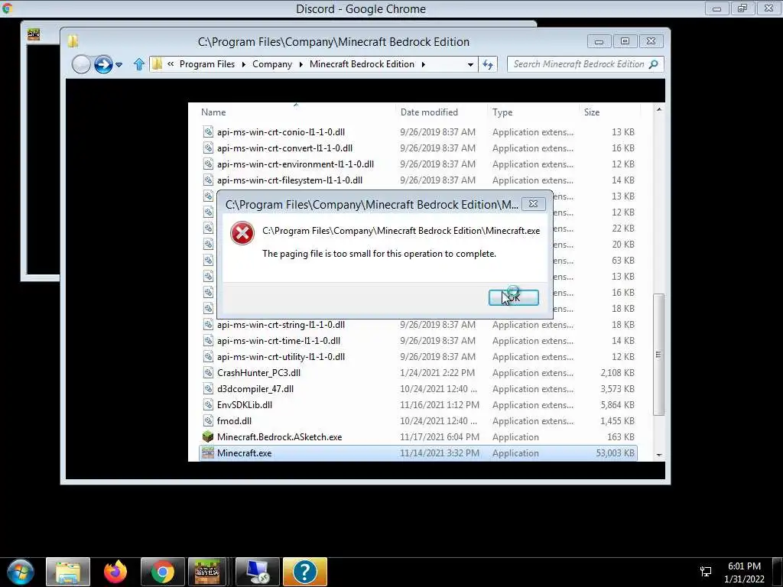Open Google Chrome from the taskbar
The height and width of the screenshot is (587, 783).
click(x=163, y=572)
